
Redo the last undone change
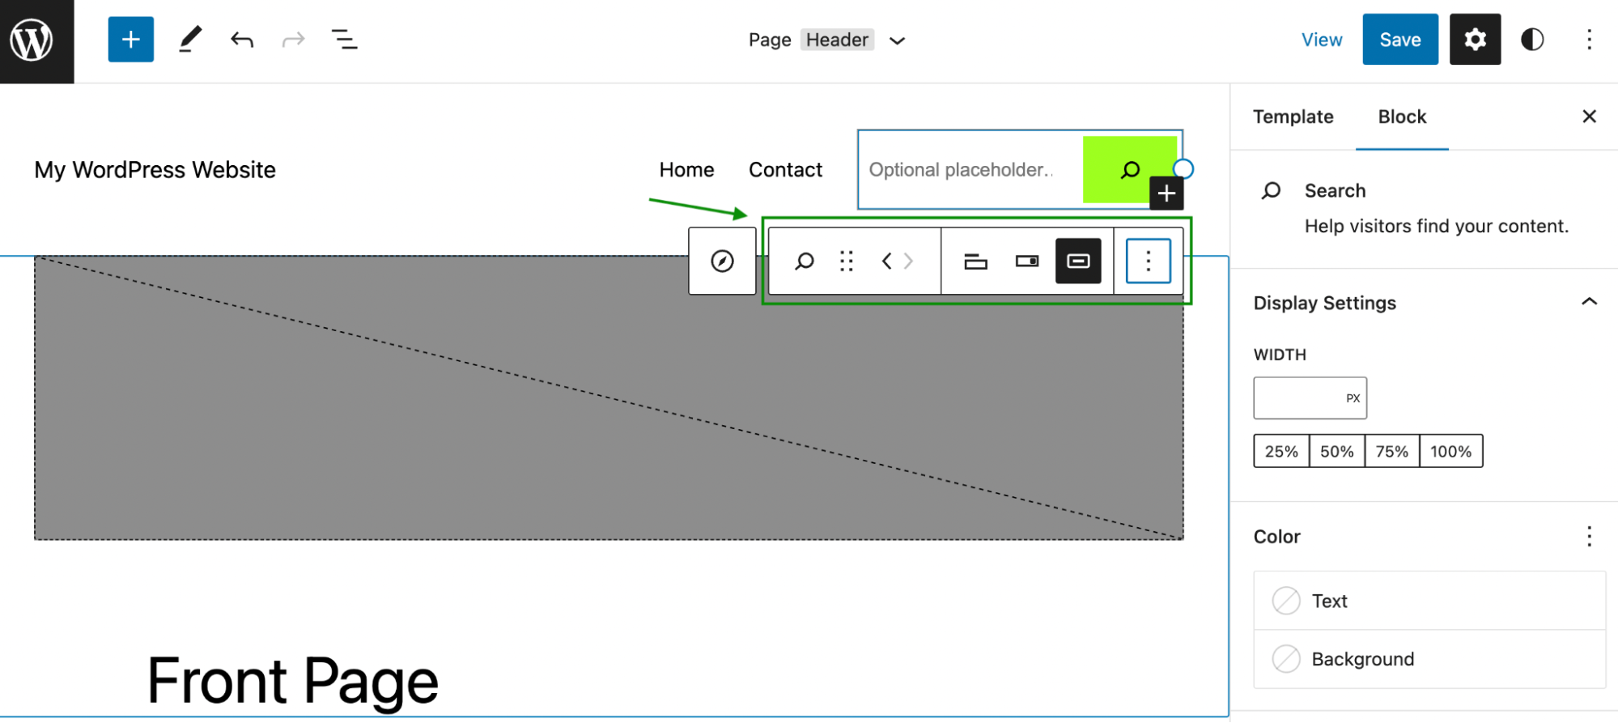293,39
